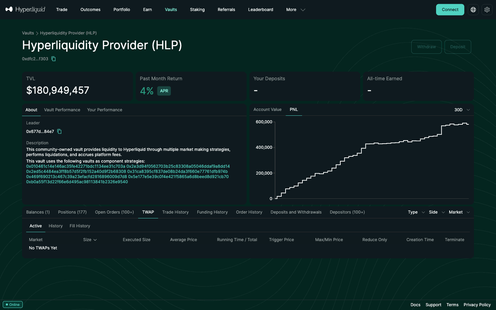Click the Online status indicator
This screenshot has width=496, height=310.
13,304
